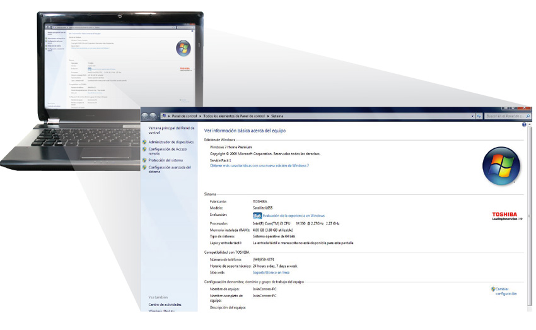Click the Back navigation arrow button
Viewport: 536px width, 330px height.
(x=145, y=116)
